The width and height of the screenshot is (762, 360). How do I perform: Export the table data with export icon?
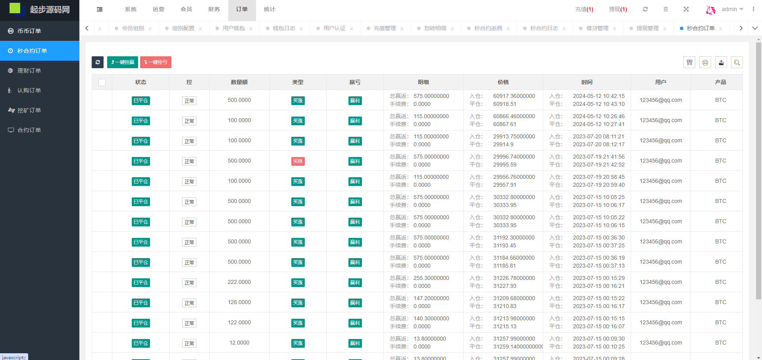(721, 63)
